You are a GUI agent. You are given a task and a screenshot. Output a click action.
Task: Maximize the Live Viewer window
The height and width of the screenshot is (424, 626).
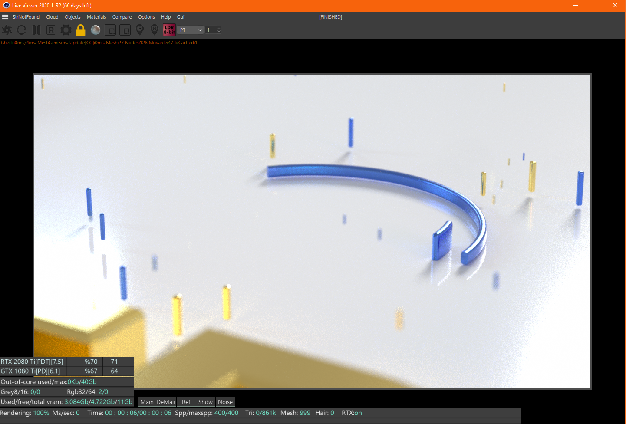595,6
